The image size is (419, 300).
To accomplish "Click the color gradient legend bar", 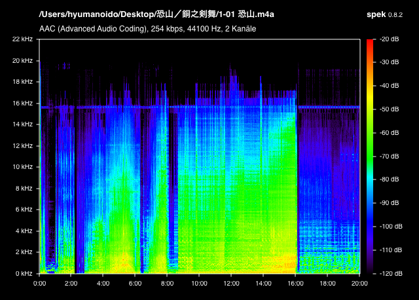I will click(x=371, y=156).
